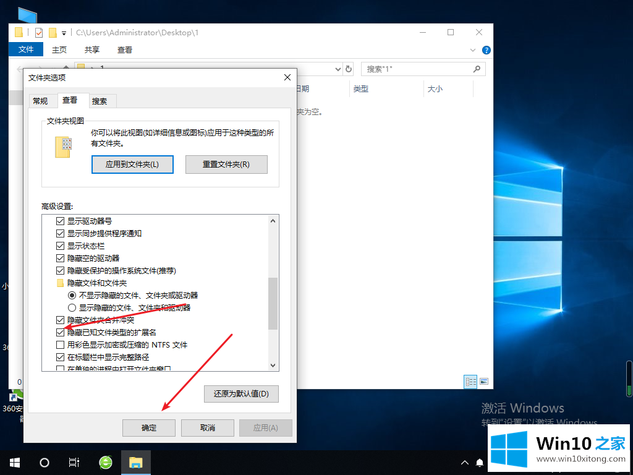Click the 确定 button
Image resolution: width=633 pixels, height=475 pixels.
click(149, 428)
